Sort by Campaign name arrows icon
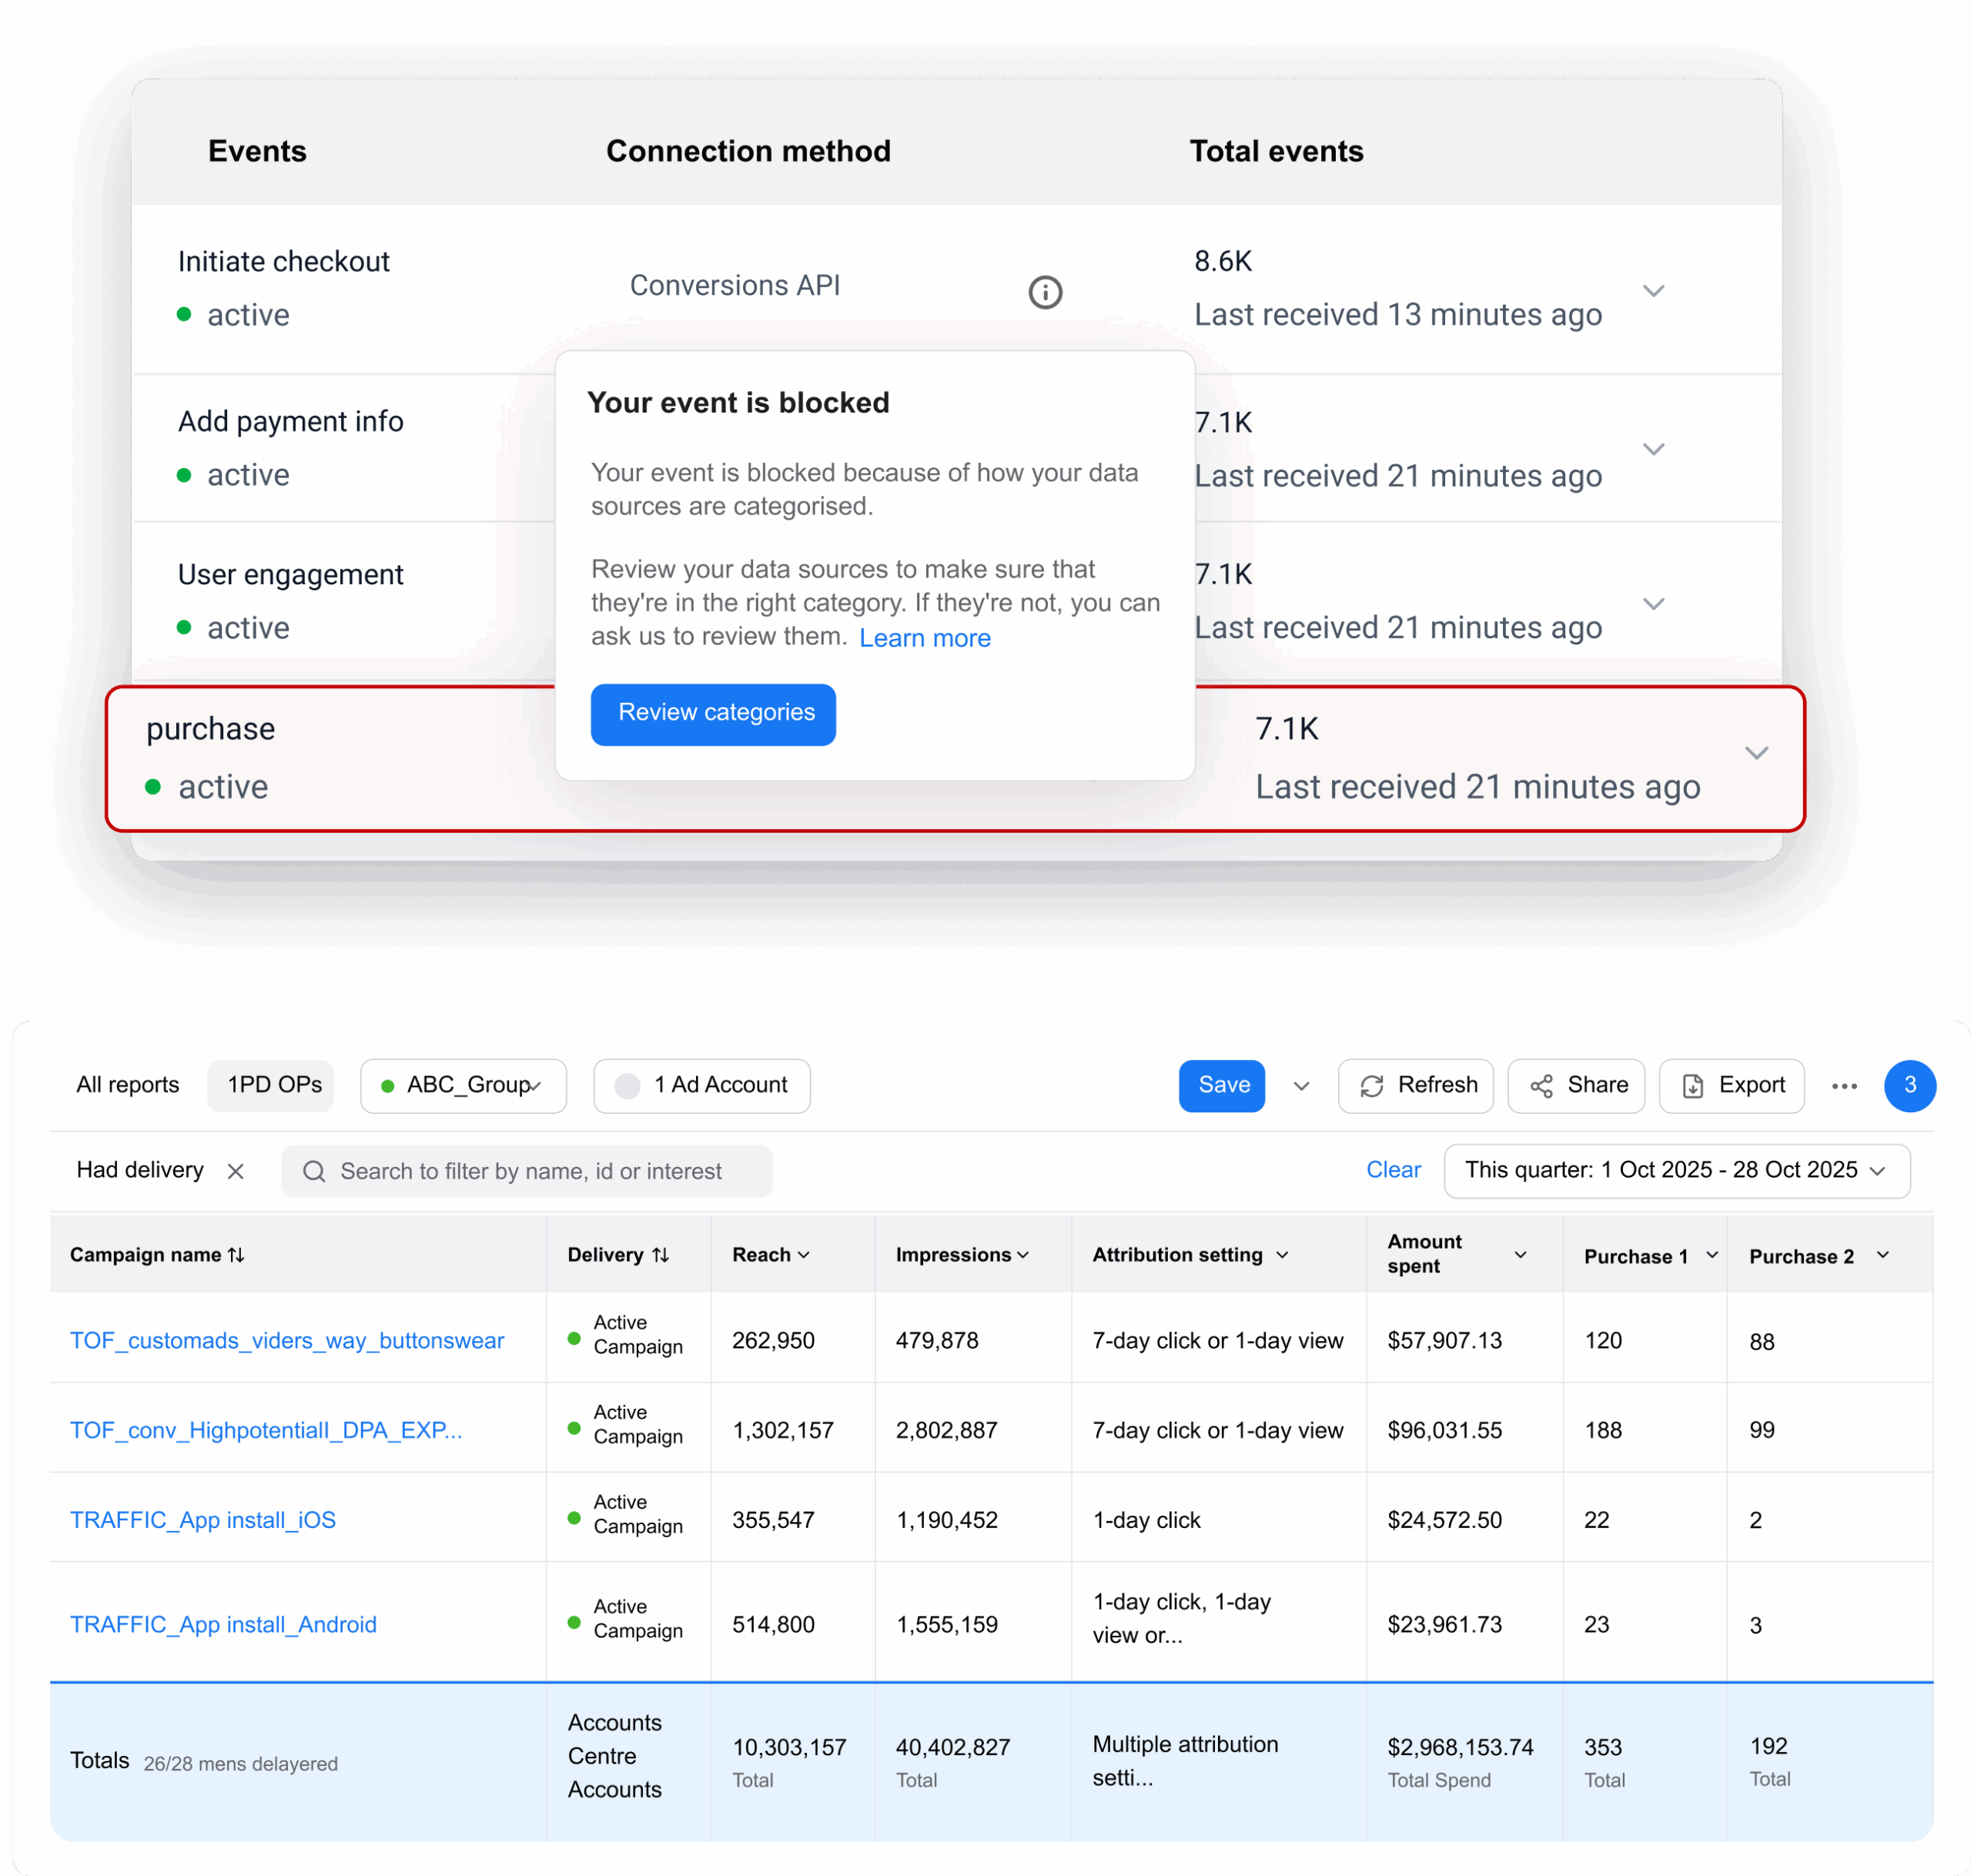Image resolution: width=1971 pixels, height=1876 pixels. click(x=237, y=1255)
